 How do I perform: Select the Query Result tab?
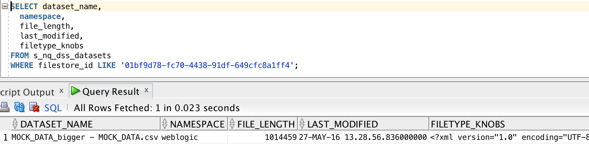[x=110, y=92]
